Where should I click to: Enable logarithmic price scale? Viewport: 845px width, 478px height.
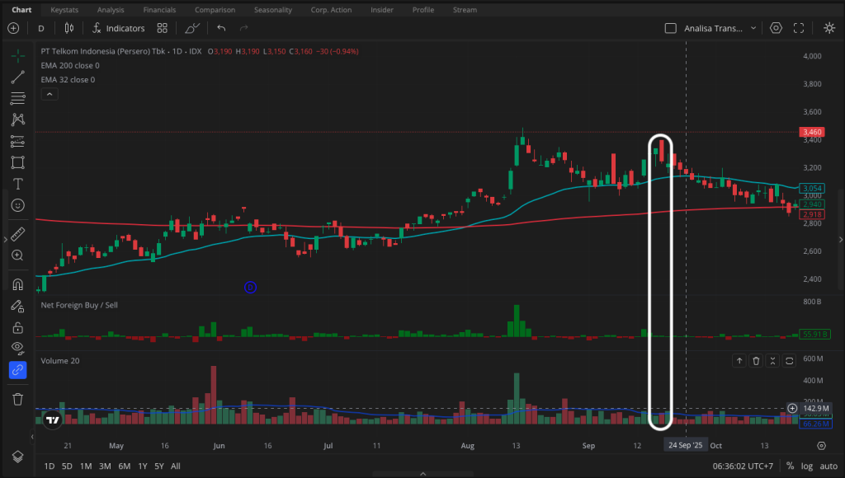[x=807, y=466]
